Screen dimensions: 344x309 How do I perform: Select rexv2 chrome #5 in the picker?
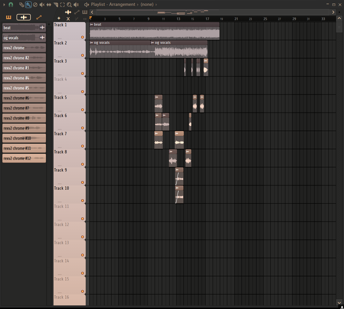[x=24, y=88]
